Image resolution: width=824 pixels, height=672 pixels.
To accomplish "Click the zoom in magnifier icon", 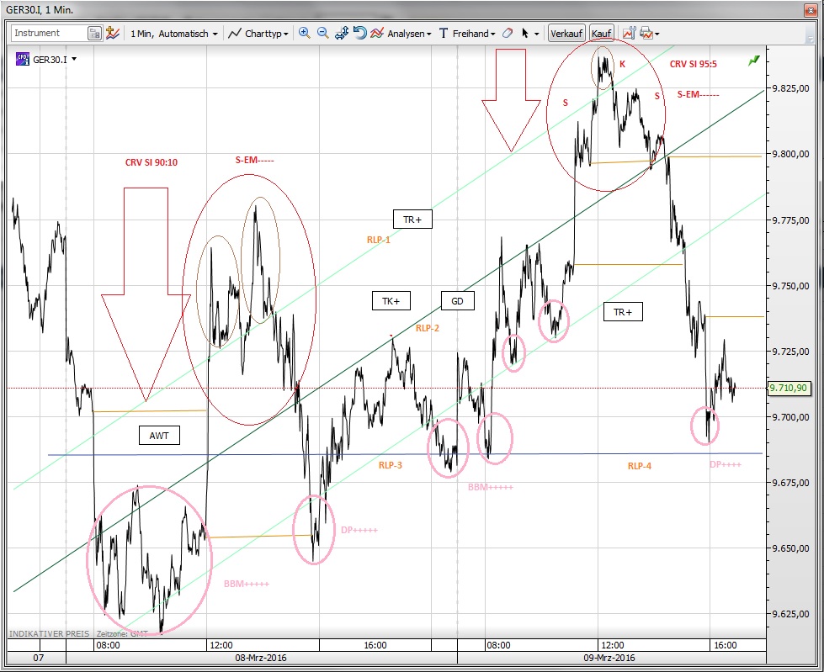I will click(x=304, y=34).
